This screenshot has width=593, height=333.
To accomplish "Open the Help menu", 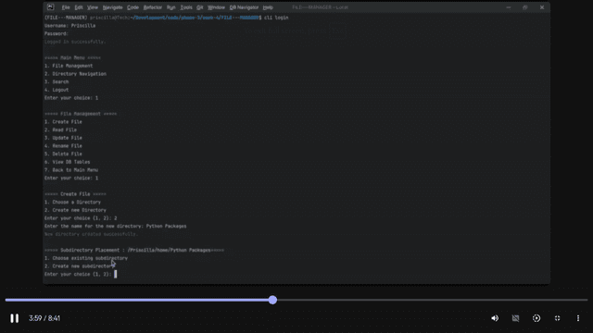I will point(268,7).
